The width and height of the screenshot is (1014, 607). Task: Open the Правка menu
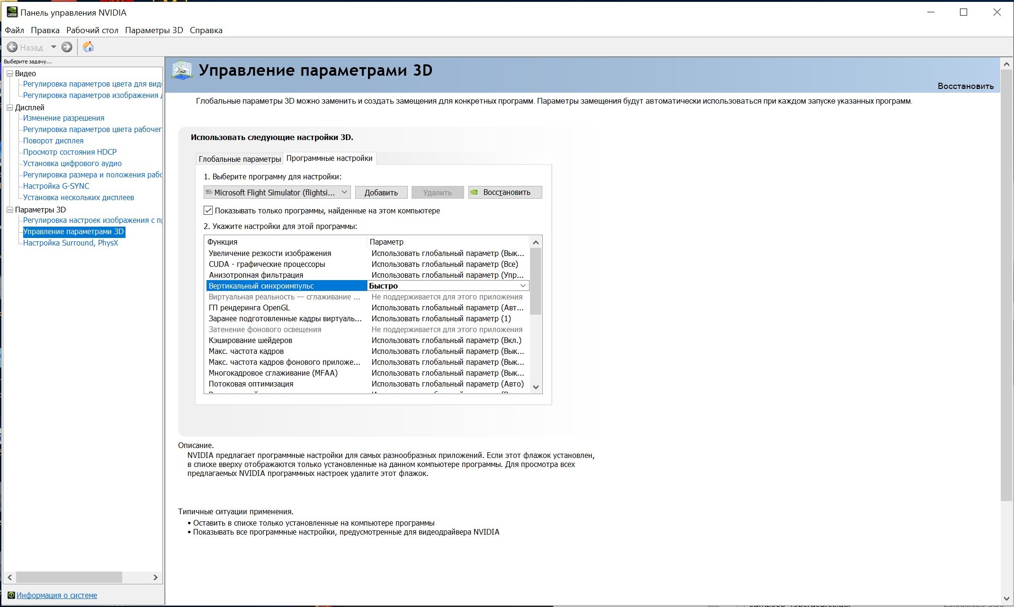45,30
